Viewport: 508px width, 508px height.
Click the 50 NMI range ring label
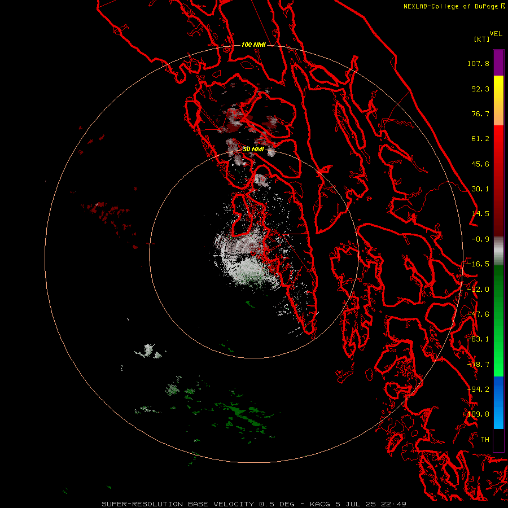(x=253, y=150)
